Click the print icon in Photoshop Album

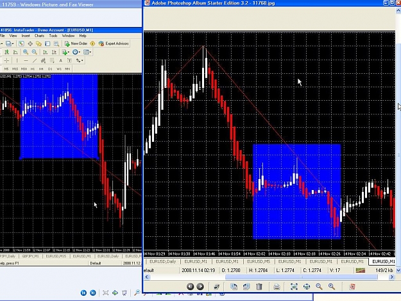point(277,287)
